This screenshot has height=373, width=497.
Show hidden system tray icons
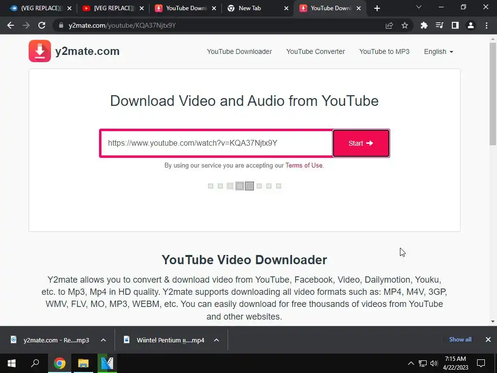click(411, 363)
